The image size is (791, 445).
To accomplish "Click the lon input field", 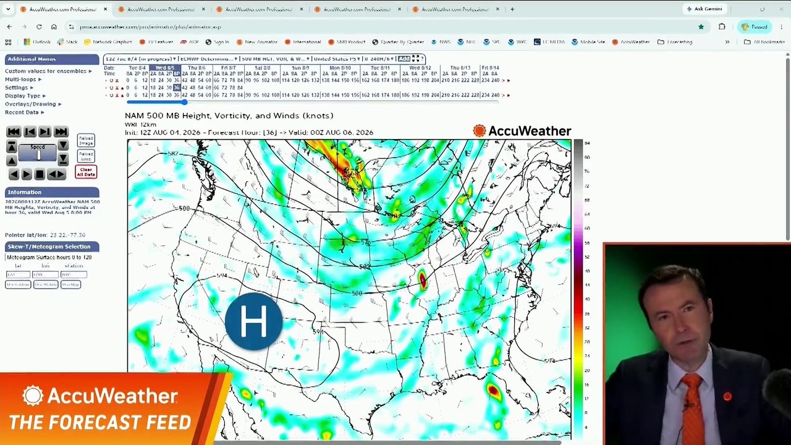I will (x=46, y=274).
